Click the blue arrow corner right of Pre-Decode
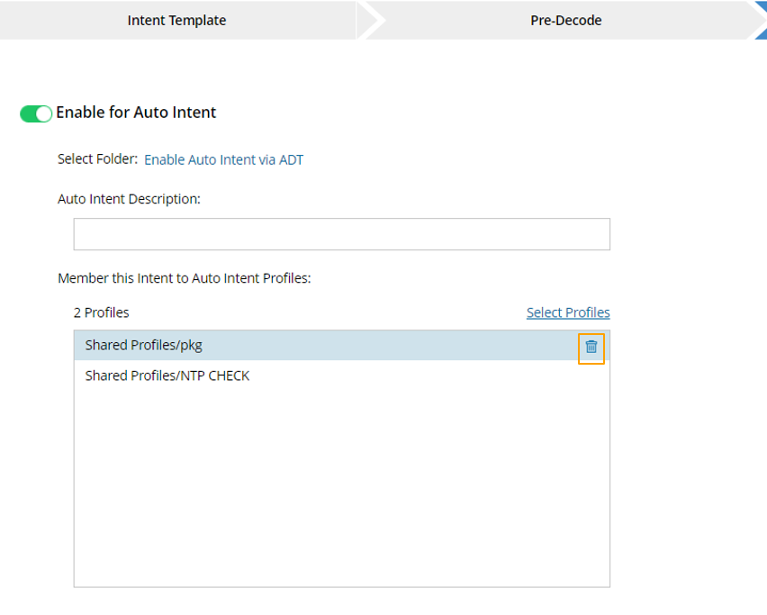This screenshot has width=767, height=615. coord(760,18)
